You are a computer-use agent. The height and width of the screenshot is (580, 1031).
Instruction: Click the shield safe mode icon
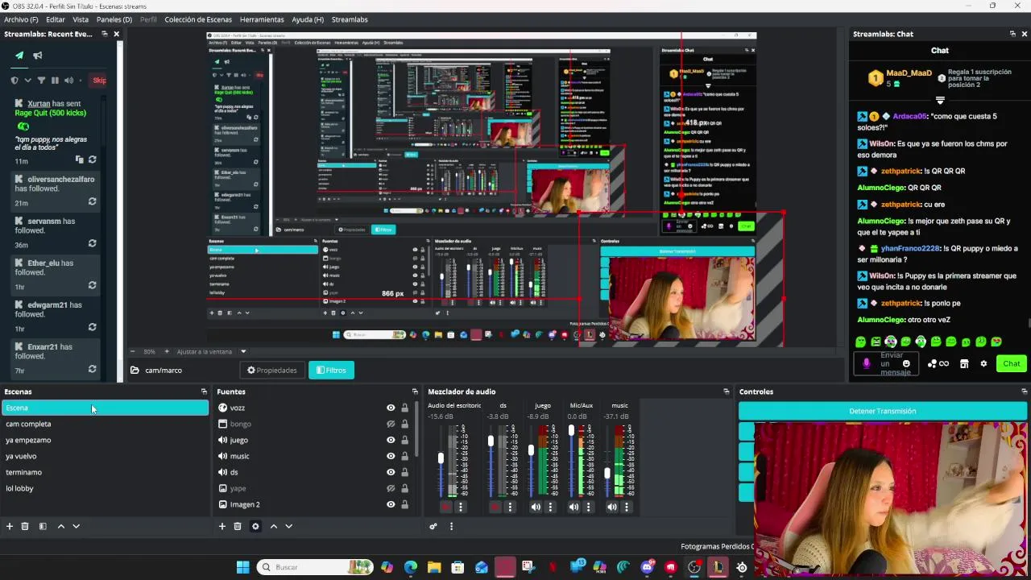14,81
